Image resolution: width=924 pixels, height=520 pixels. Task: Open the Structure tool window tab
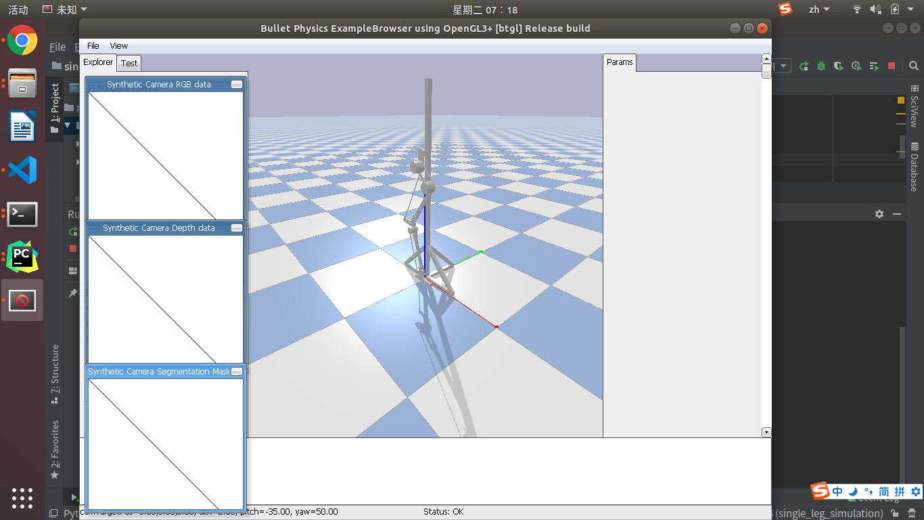[55, 374]
